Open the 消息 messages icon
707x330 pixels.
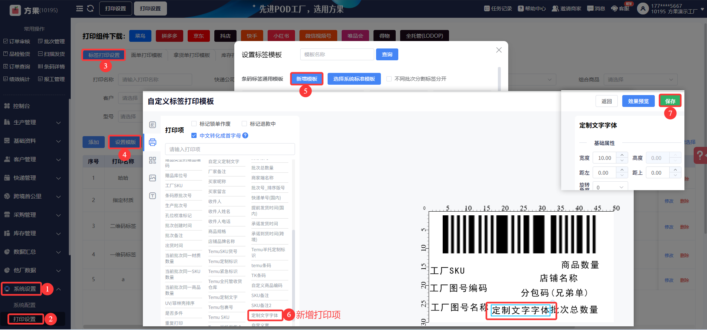tap(596, 9)
